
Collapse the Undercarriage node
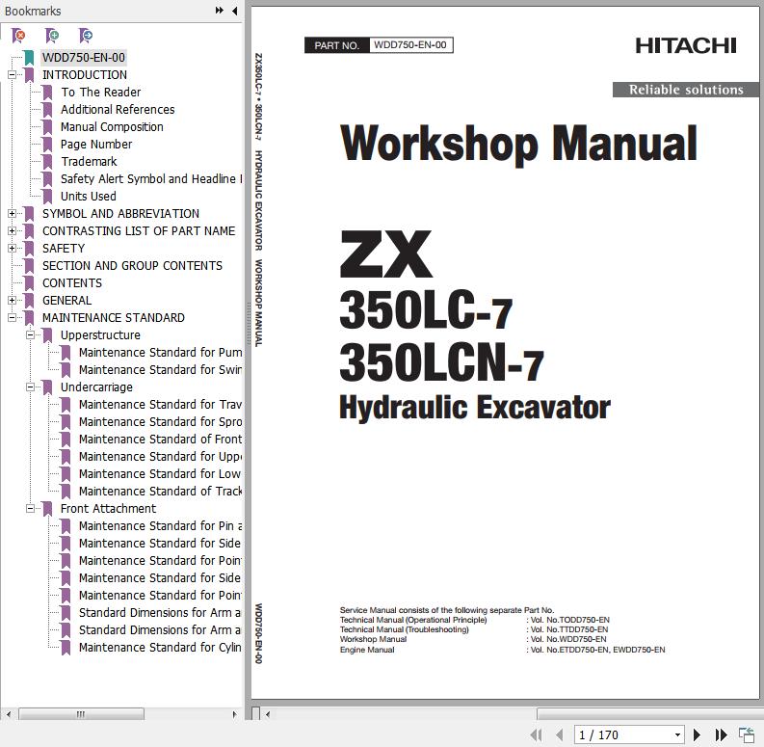click(30, 387)
